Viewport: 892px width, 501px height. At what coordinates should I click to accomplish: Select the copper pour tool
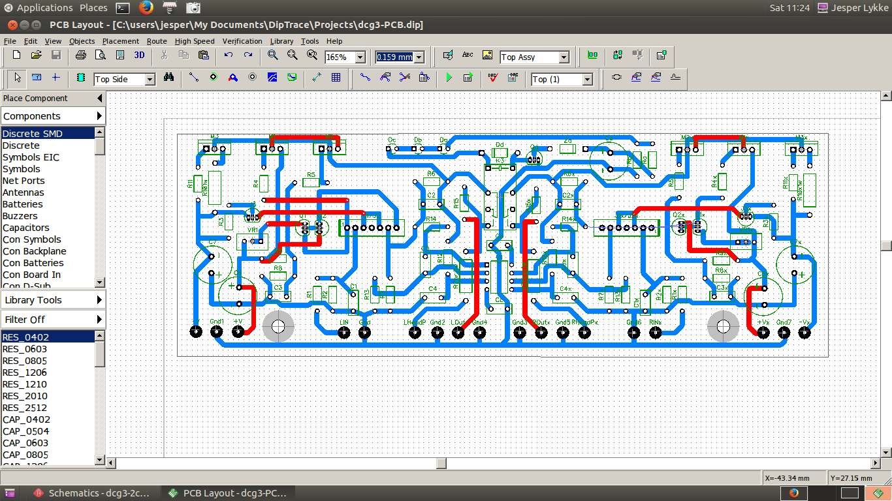[x=272, y=78]
